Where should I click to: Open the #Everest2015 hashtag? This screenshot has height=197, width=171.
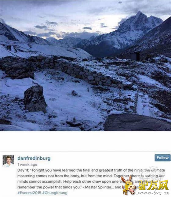click(29, 193)
